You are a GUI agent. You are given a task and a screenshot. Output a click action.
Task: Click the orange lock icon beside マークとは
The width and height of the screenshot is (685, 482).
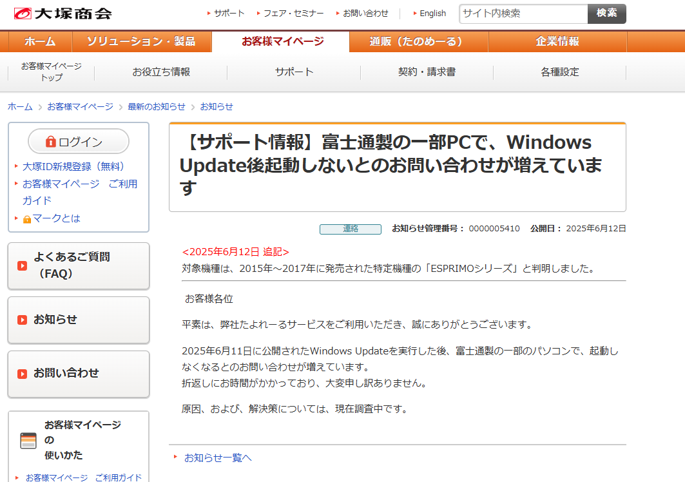coord(27,219)
